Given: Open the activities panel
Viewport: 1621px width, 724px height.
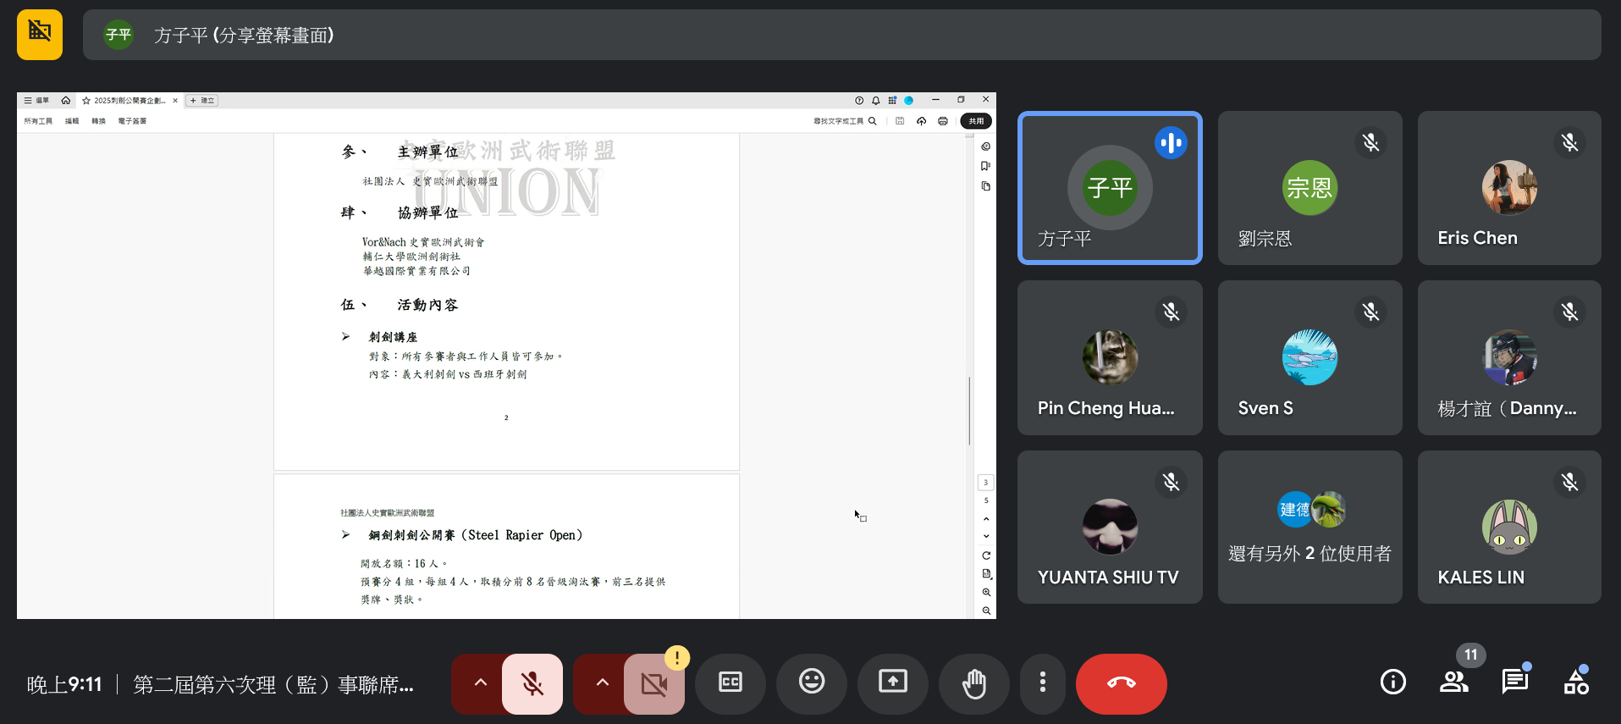Looking at the screenshot, I should [1575, 682].
